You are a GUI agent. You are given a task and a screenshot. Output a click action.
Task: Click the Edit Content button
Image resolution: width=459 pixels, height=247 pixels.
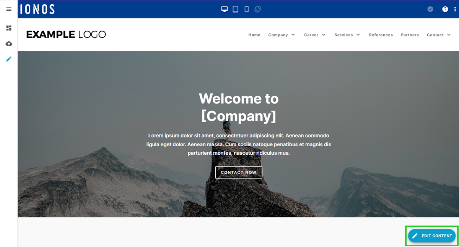coord(432,236)
